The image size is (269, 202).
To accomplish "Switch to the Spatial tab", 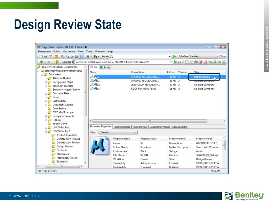I will (x=105, y=67).
